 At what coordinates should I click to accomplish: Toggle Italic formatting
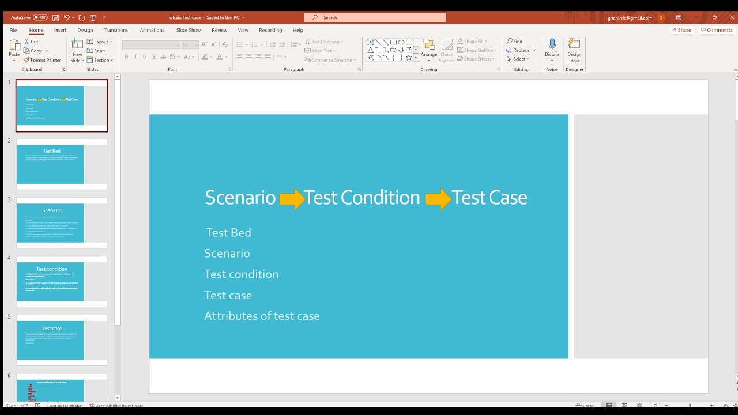135,56
